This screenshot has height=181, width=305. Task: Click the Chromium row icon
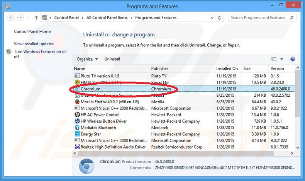[77, 89]
